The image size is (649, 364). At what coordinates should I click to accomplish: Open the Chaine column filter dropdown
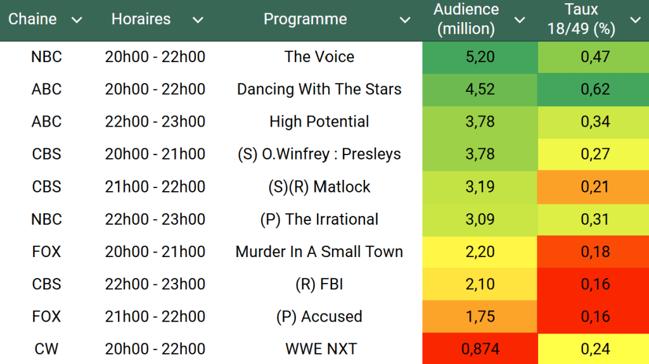coord(77,20)
